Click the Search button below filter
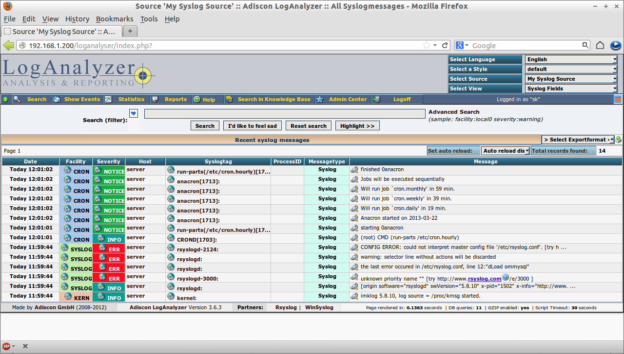 tap(205, 126)
